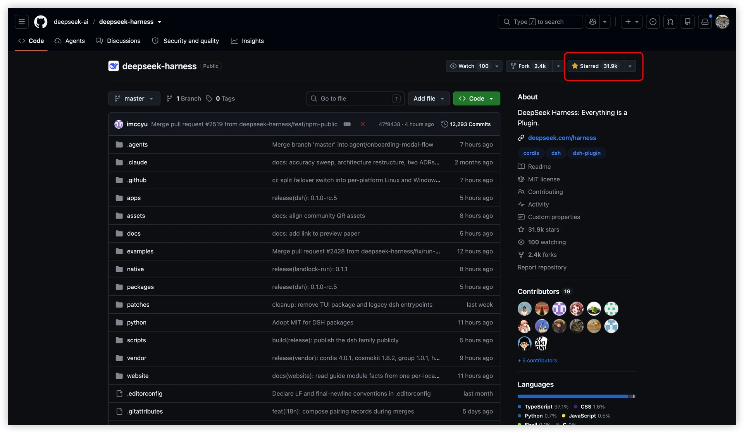744x433 pixels.
Task: Click the yellow JavaScript language dot
Action: point(564,416)
